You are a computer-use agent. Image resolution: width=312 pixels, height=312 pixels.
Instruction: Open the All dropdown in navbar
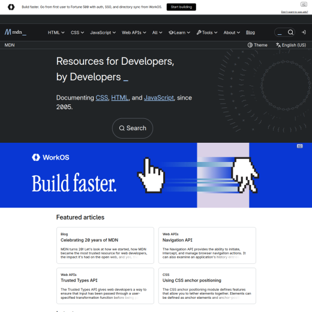pyautogui.click(x=157, y=32)
